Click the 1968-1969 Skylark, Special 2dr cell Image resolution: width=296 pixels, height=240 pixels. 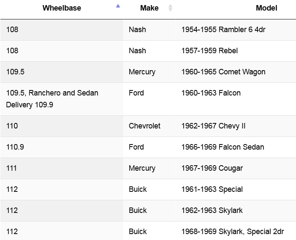click(x=236, y=231)
